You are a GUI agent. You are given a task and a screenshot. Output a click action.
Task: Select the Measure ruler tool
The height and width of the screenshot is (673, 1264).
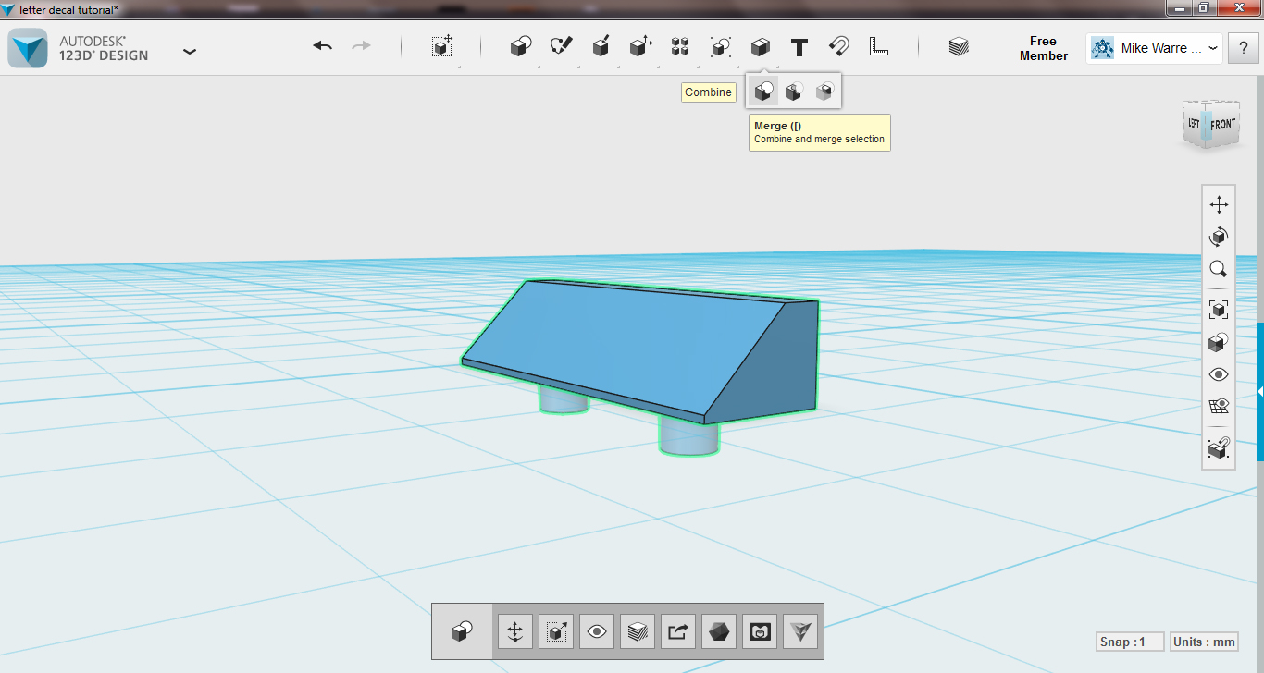click(x=879, y=46)
